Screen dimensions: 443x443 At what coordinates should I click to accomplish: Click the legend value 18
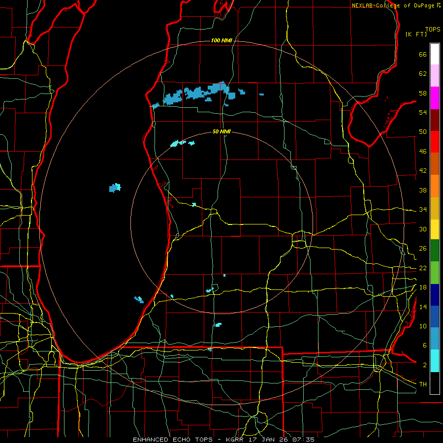423,287
